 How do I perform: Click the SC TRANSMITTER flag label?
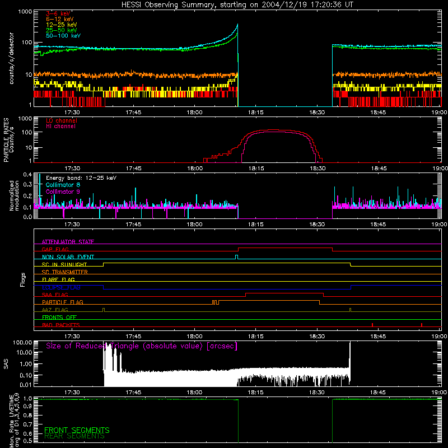click(x=65, y=272)
